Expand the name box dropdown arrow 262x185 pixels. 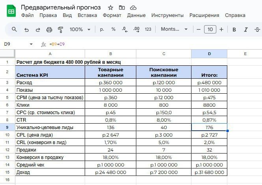point(31,44)
